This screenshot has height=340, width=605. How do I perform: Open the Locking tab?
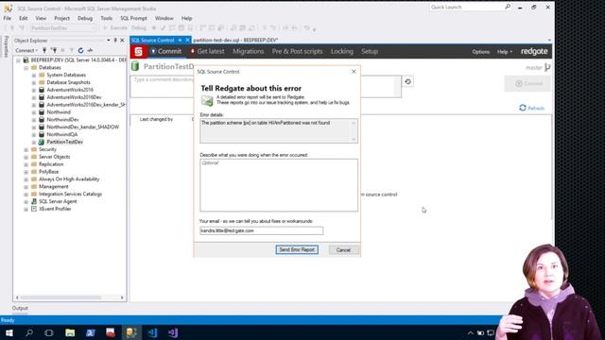pyautogui.click(x=342, y=51)
